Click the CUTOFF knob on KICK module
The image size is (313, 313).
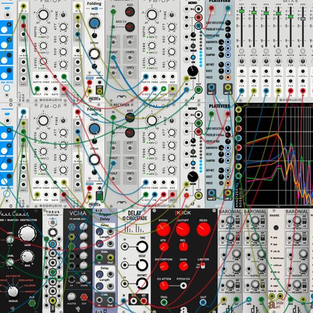point(183,229)
